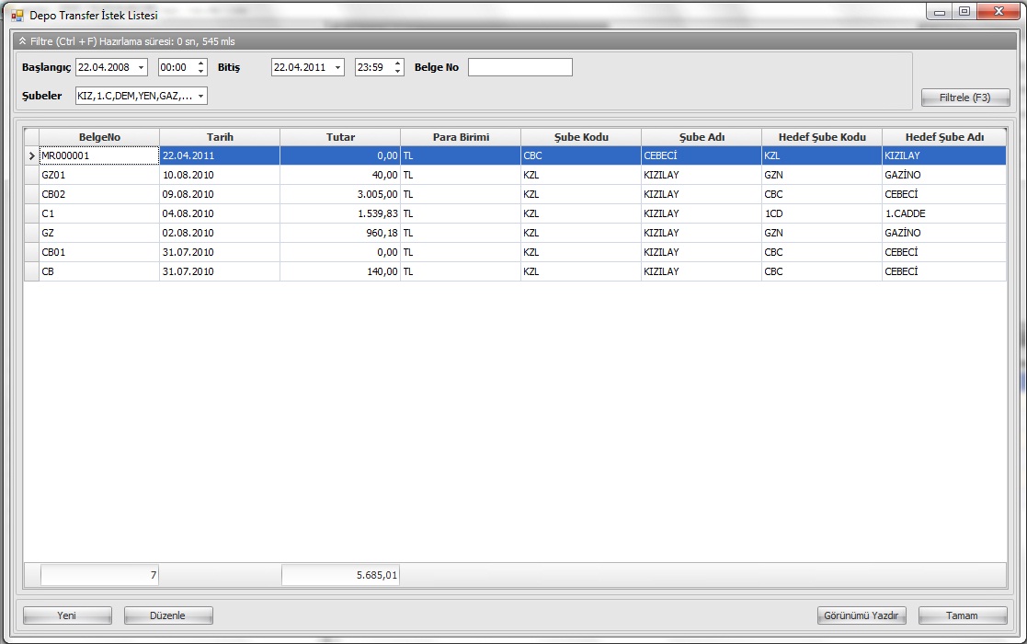The image size is (1027, 644).
Task: Click the GZN target code in GZ row
Action: pyautogui.click(x=823, y=234)
